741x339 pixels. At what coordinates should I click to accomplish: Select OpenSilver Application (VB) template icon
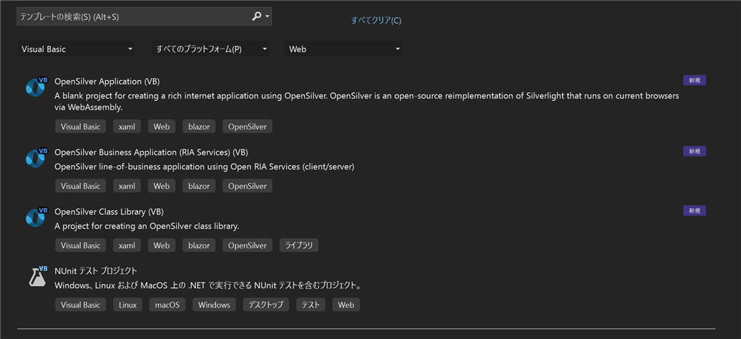(x=37, y=86)
